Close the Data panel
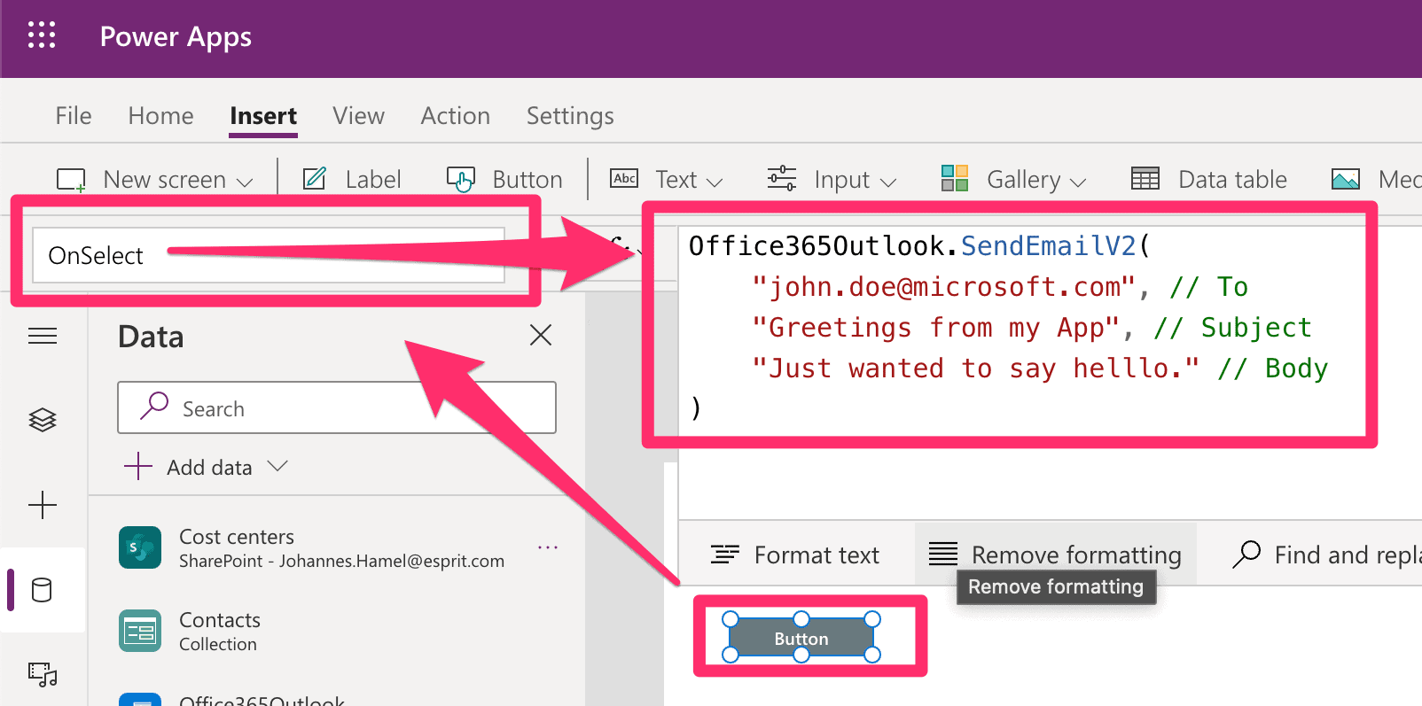1422x706 pixels. click(541, 335)
